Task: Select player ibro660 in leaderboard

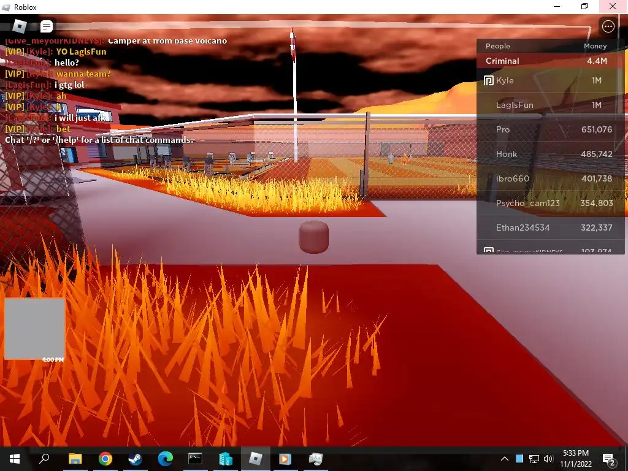Action: (x=550, y=178)
